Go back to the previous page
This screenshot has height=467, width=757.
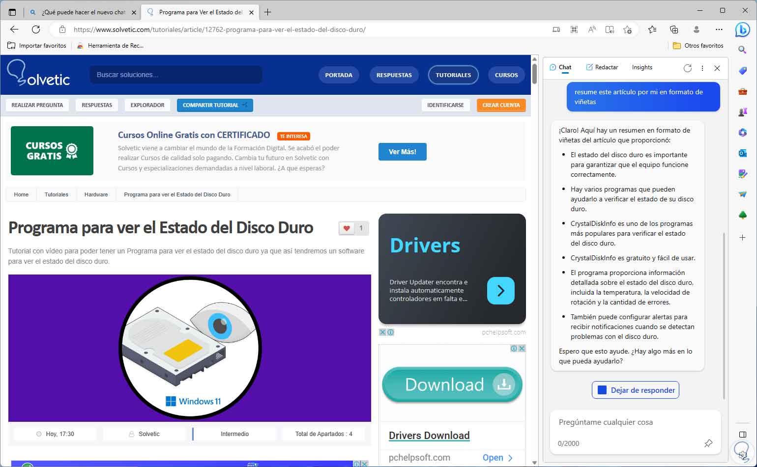click(x=14, y=29)
